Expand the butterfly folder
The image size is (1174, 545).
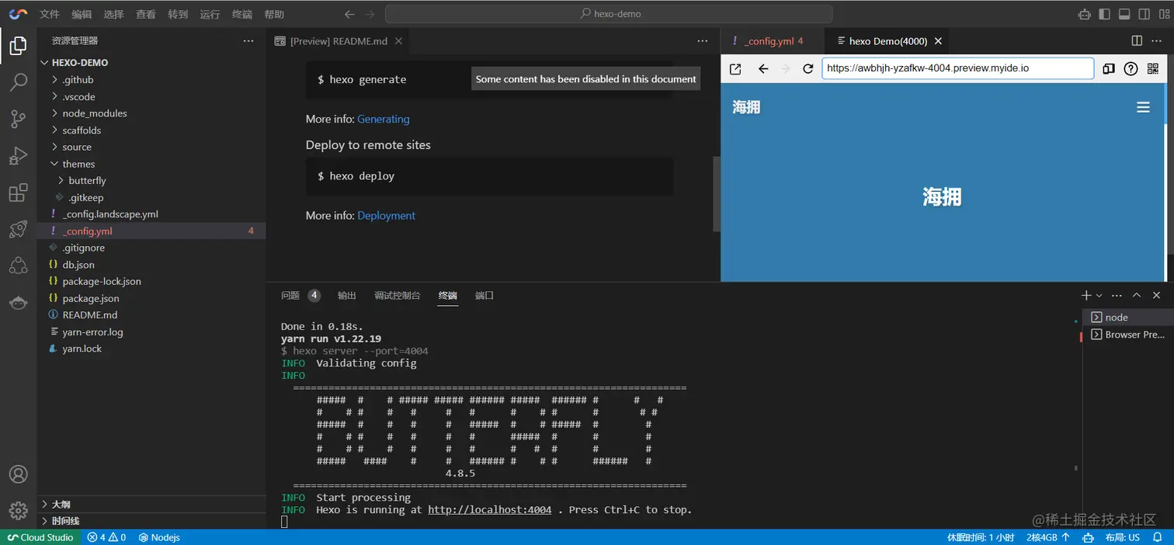click(x=151, y=180)
